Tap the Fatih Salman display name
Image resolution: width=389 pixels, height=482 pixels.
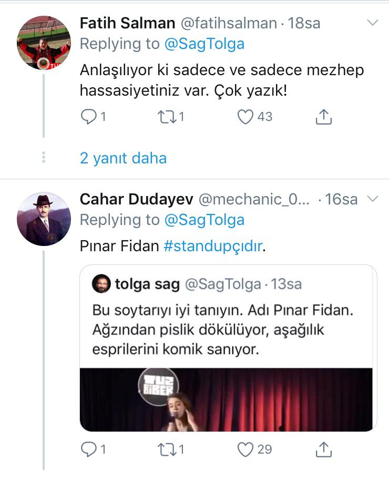click(128, 23)
